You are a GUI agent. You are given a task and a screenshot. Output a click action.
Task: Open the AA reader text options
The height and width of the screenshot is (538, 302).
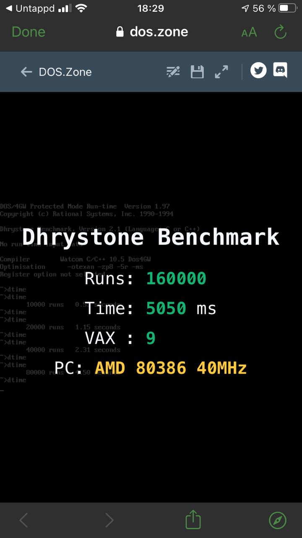click(249, 32)
